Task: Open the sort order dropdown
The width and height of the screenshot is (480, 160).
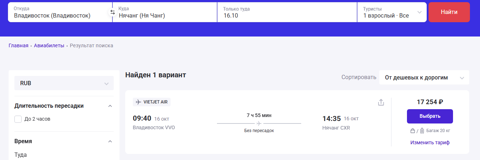Action: coord(424,77)
